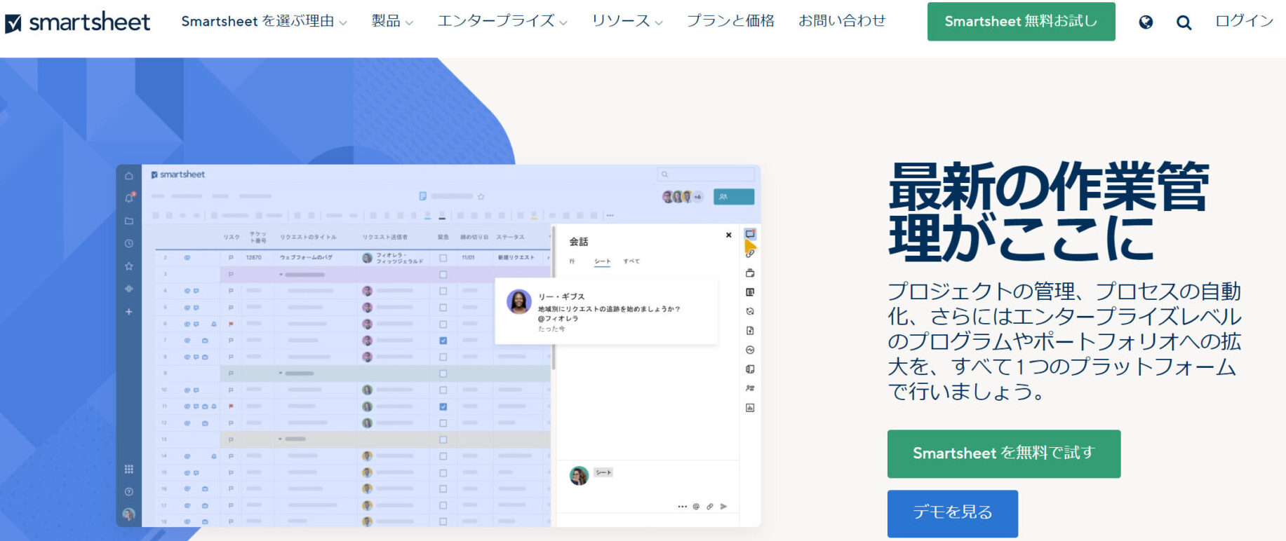This screenshot has width=1286, height=541.
Task: Click the Update Requests icon in the right rail
Action: point(750,311)
